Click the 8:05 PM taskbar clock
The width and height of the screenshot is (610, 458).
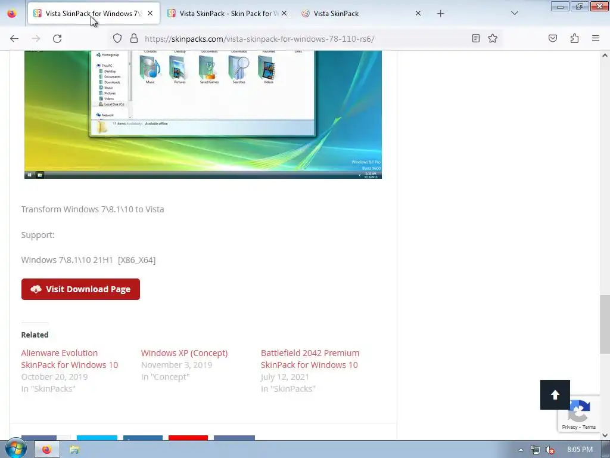point(580,450)
